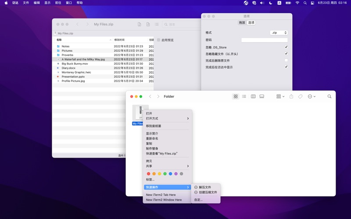Click the add file icon in My Files.zip toolbar

coord(148,24)
